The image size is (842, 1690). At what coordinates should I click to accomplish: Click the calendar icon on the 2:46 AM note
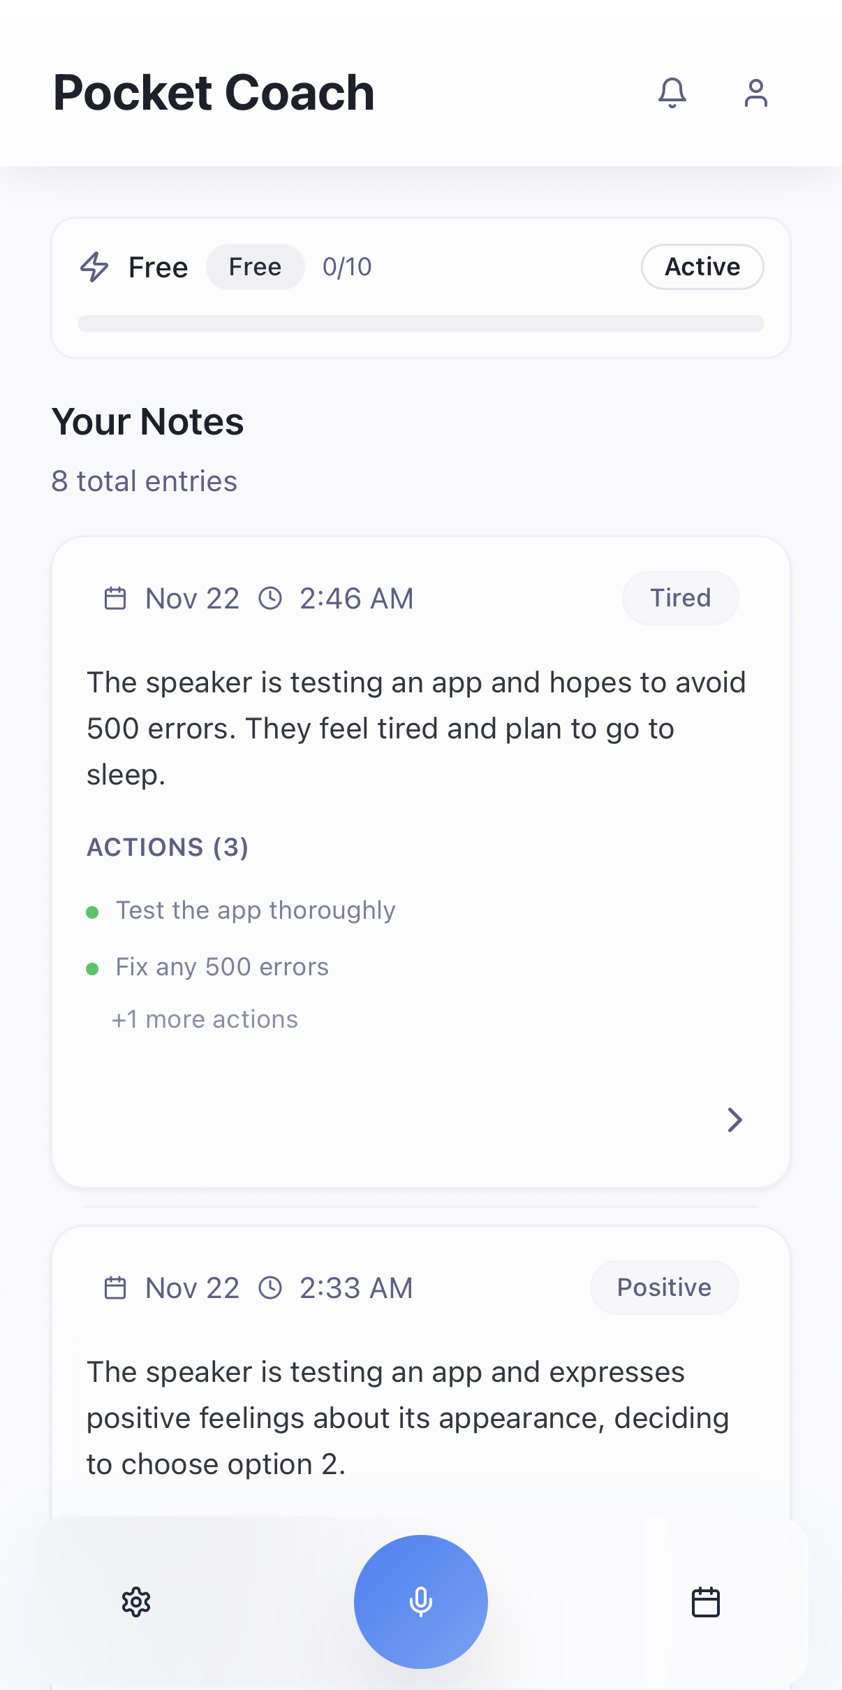(116, 598)
